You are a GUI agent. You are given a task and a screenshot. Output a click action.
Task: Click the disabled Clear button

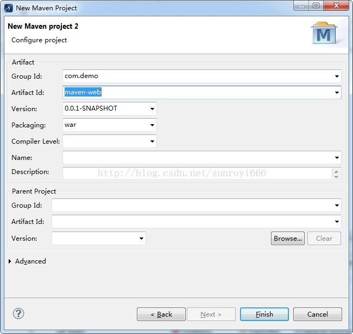(324, 238)
